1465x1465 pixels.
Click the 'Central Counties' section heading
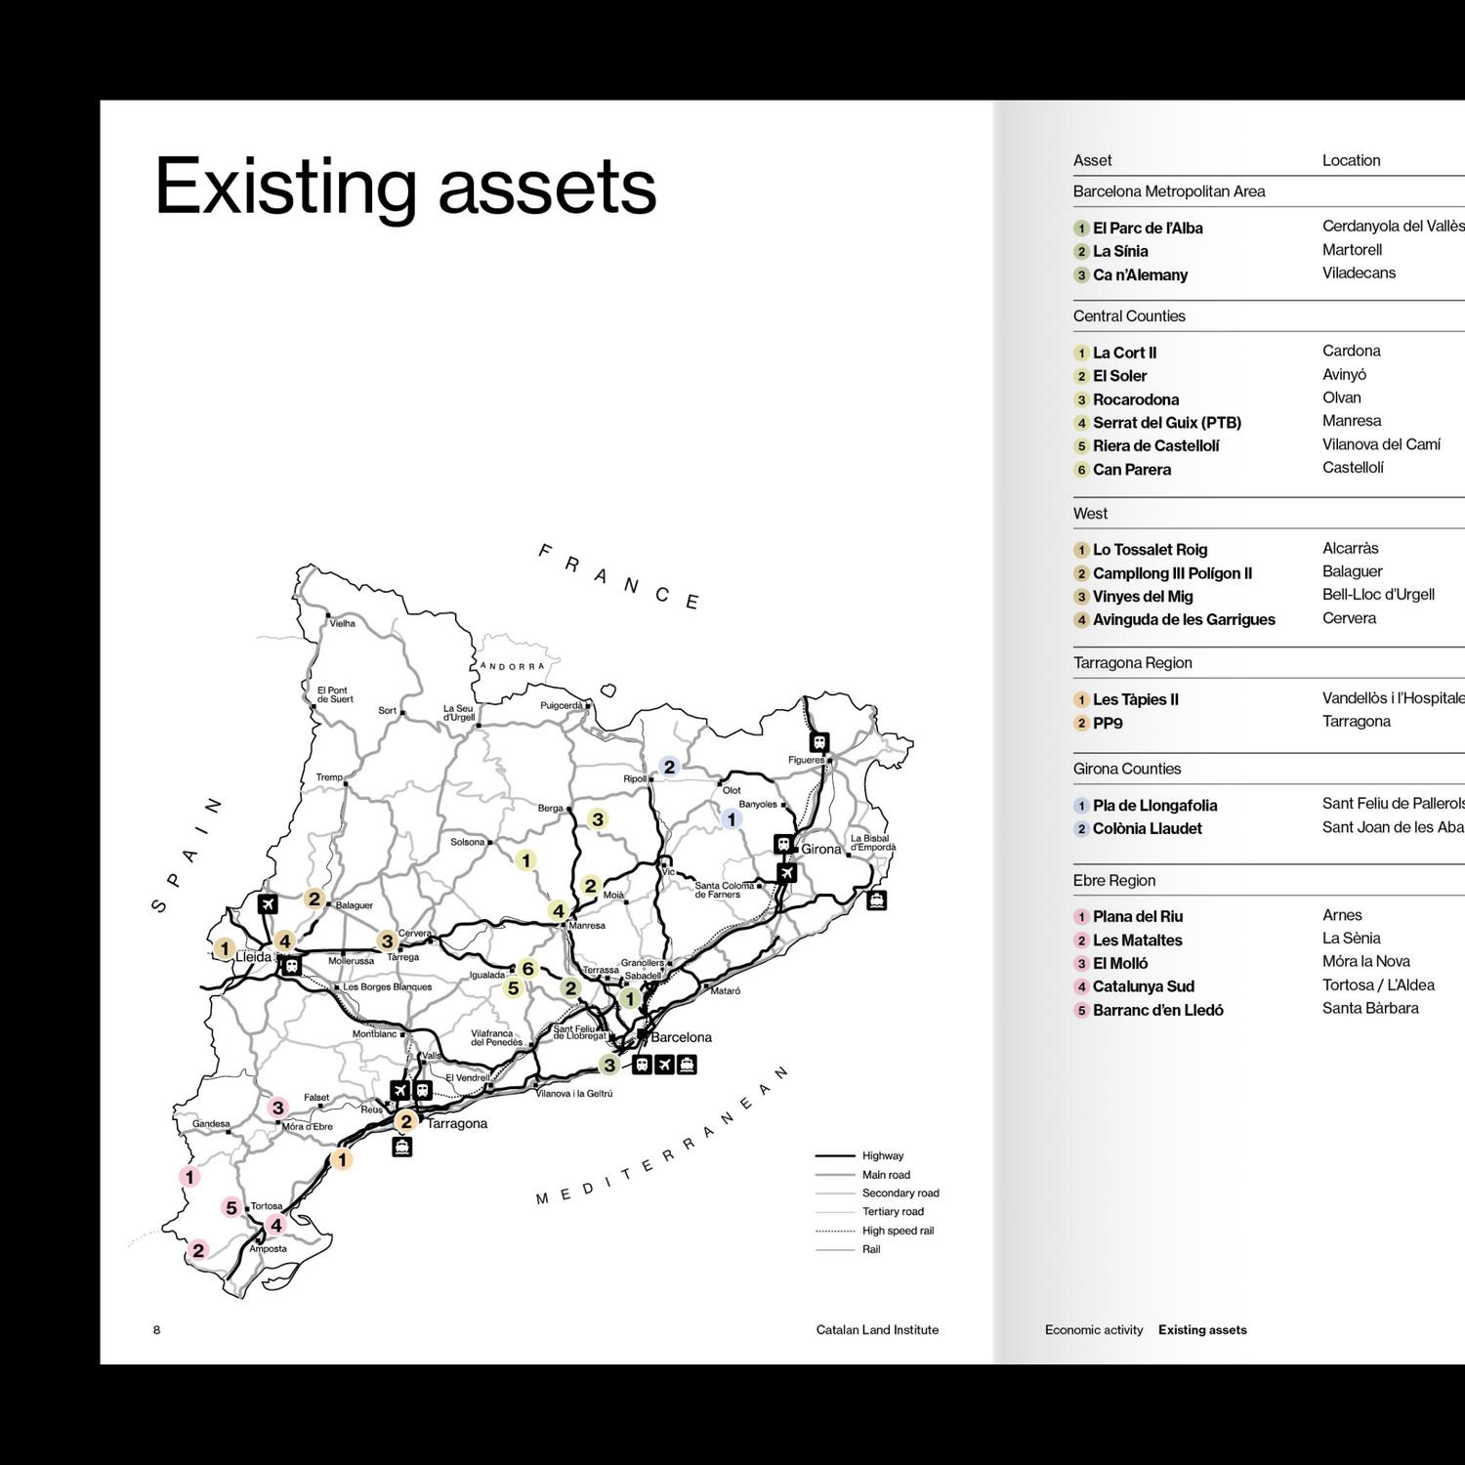coord(1129,316)
